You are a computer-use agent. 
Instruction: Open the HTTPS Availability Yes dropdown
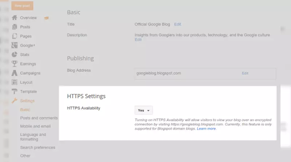coord(144,110)
